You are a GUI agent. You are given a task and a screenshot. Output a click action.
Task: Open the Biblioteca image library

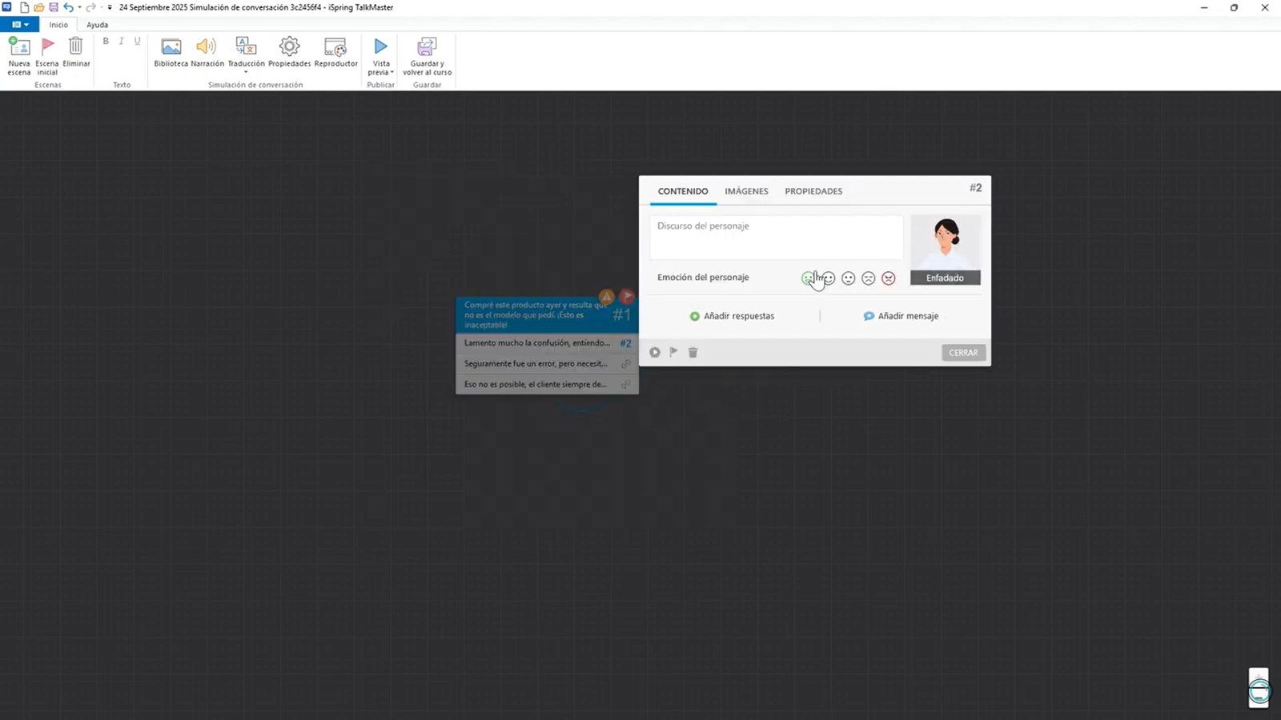pyautogui.click(x=171, y=52)
